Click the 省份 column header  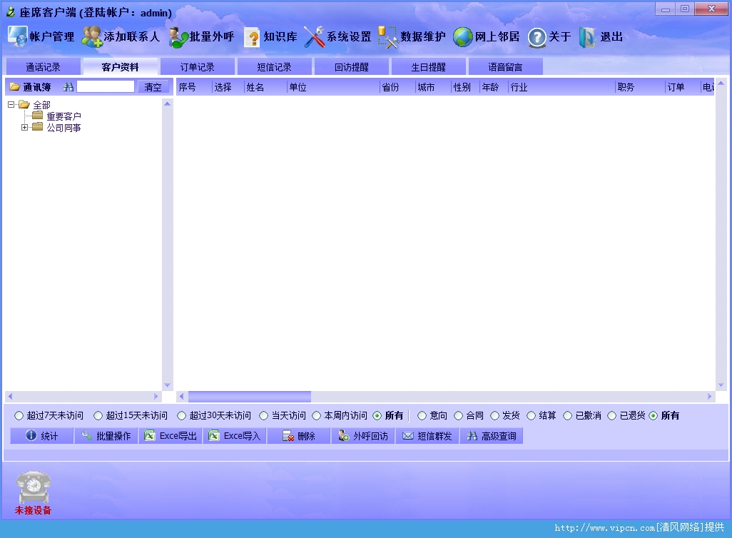tap(397, 87)
